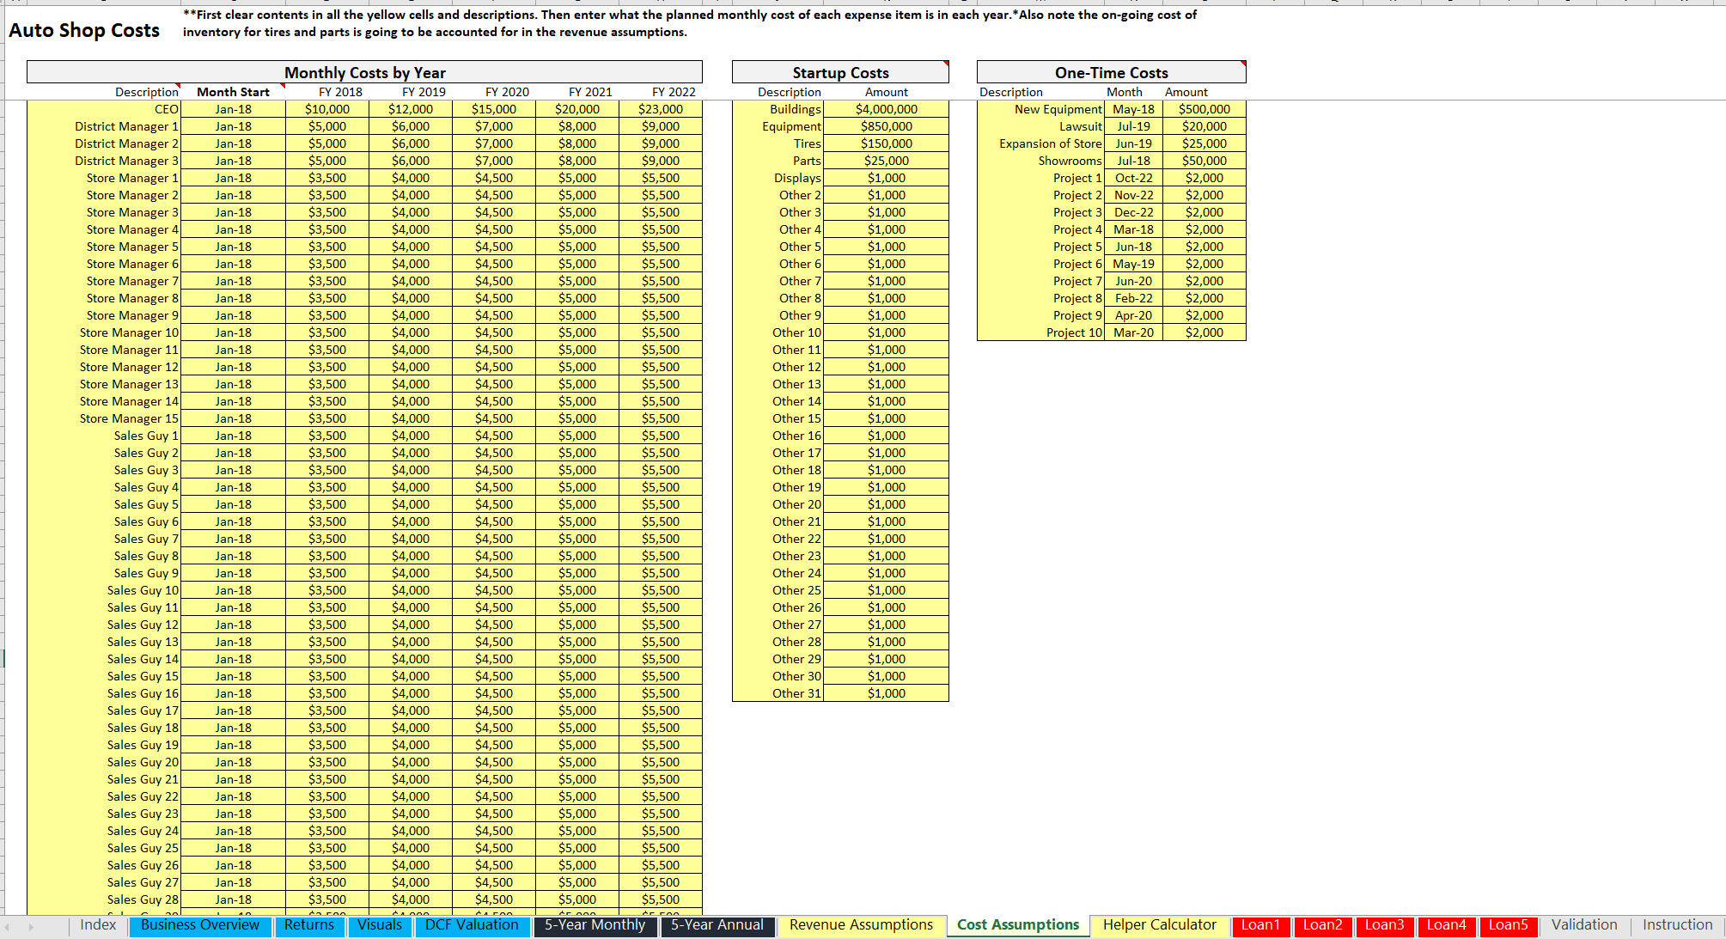Open the Visuals sheet tab
Image resolution: width=1726 pixels, height=939 pixels.
pyautogui.click(x=380, y=925)
